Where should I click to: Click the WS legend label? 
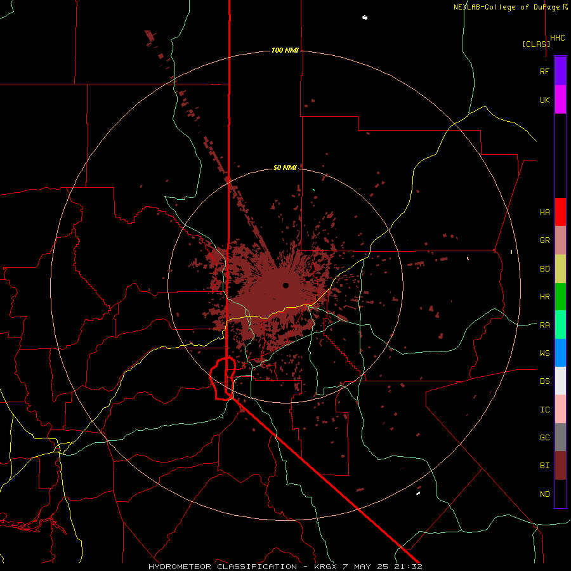point(545,353)
